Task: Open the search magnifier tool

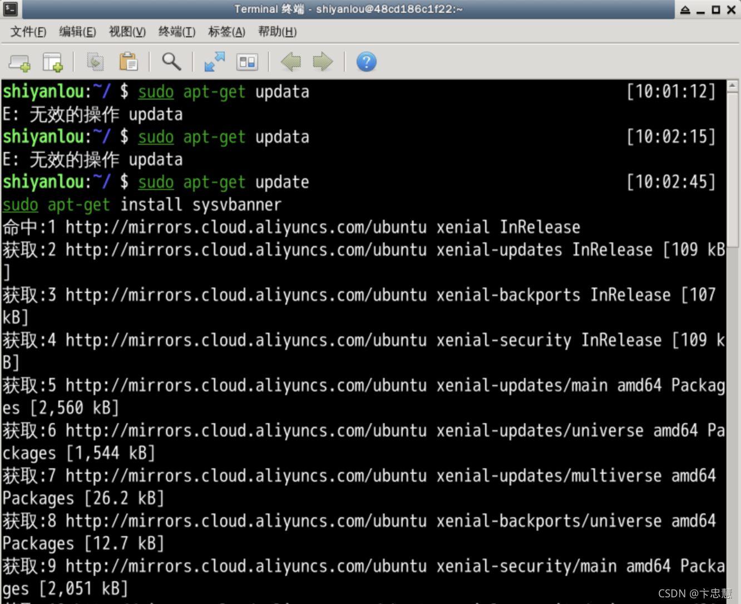Action: (x=171, y=62)
